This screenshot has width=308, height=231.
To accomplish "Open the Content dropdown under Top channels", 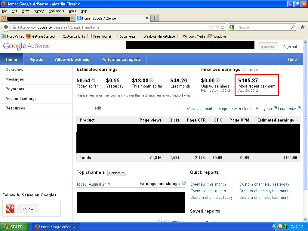I will 117,173.
